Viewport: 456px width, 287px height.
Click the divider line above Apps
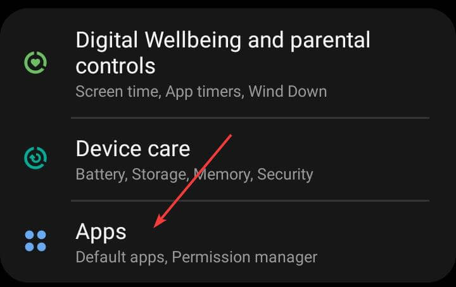tap(250, 200)
